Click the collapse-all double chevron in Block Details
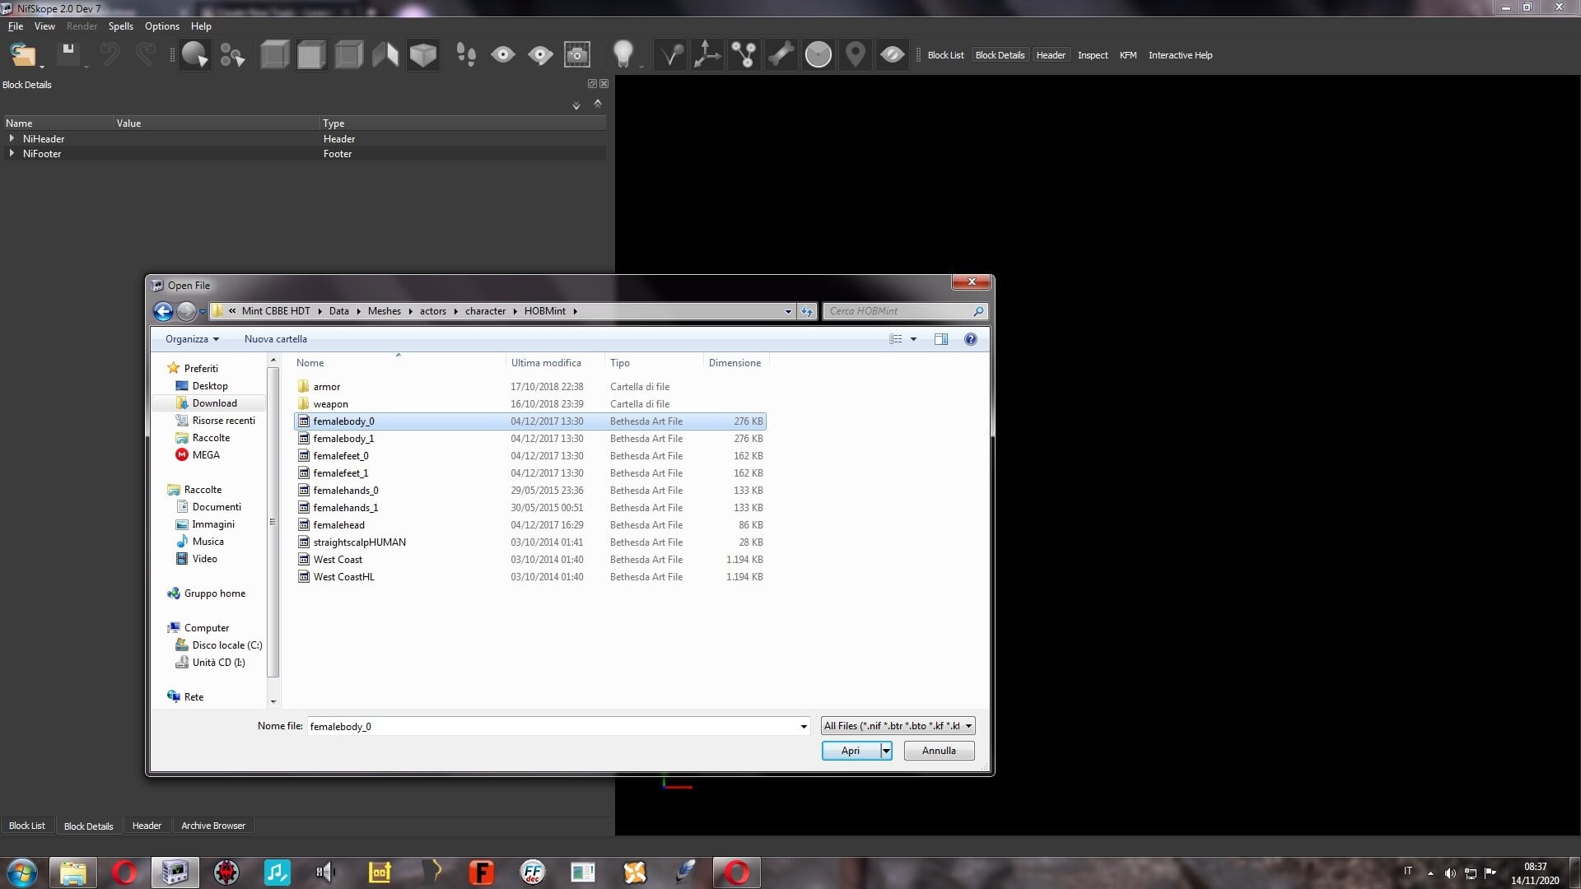 tap(598, 104)
